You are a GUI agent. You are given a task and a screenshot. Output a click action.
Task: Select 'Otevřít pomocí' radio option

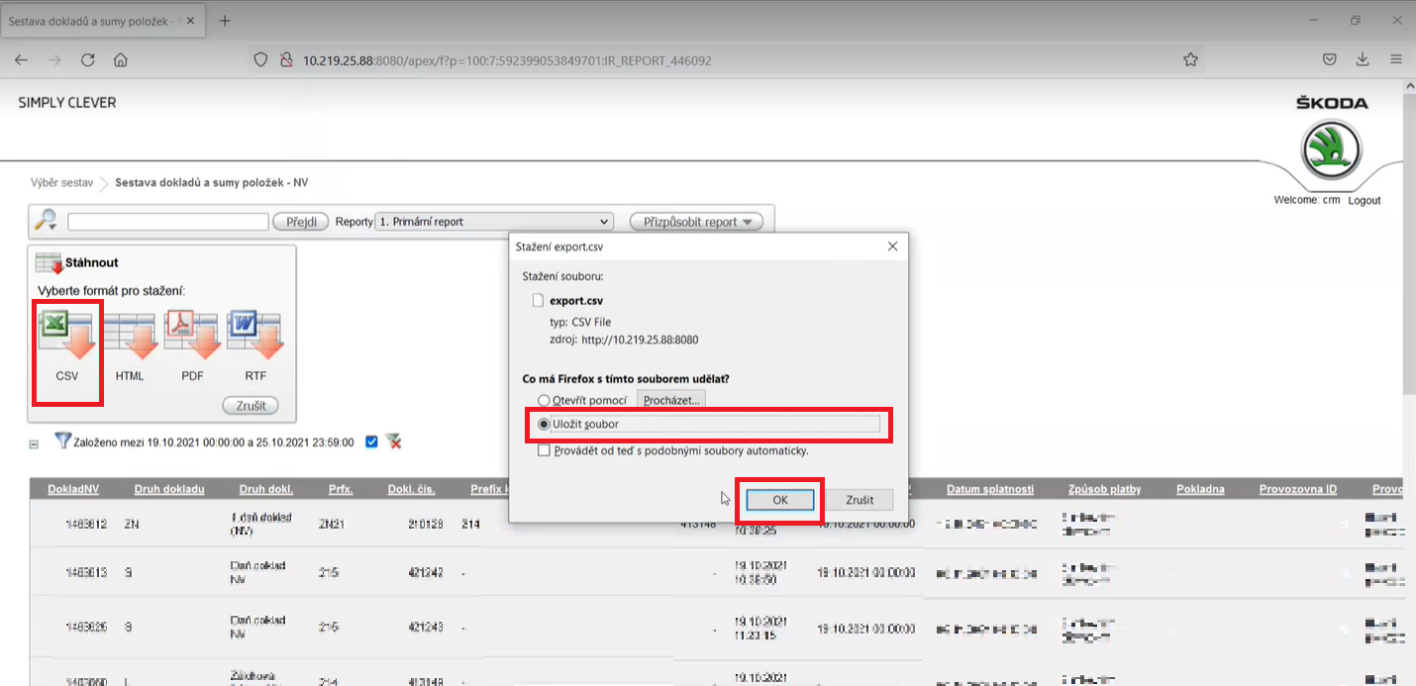(544, 400)
